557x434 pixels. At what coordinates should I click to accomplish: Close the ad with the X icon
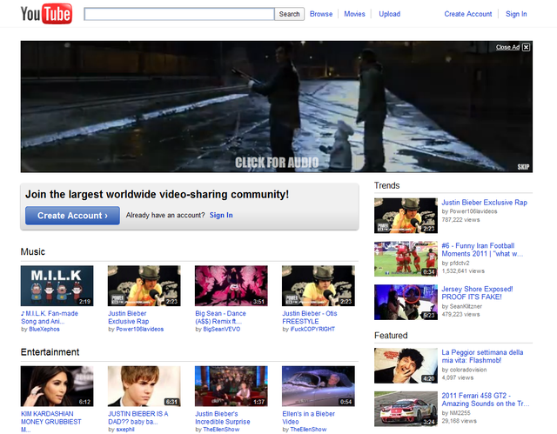point(526,47)
